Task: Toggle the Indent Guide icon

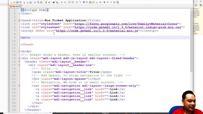Action: [83, 2]
